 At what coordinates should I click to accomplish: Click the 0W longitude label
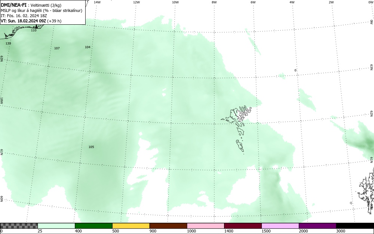click(x=371, y=2)
